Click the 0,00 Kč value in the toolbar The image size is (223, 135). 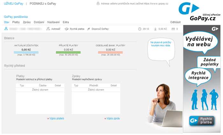(x=162, y=29)
